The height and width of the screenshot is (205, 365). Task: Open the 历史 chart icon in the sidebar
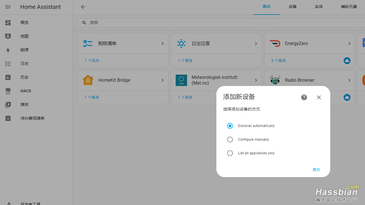[x=8, y=77]
